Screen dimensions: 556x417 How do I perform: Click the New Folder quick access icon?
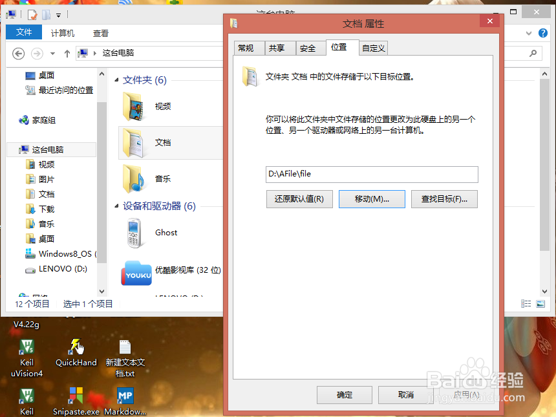[x=46, y=15]
